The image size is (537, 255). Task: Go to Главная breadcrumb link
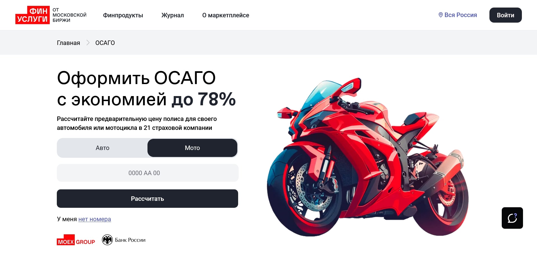[68, 43]
